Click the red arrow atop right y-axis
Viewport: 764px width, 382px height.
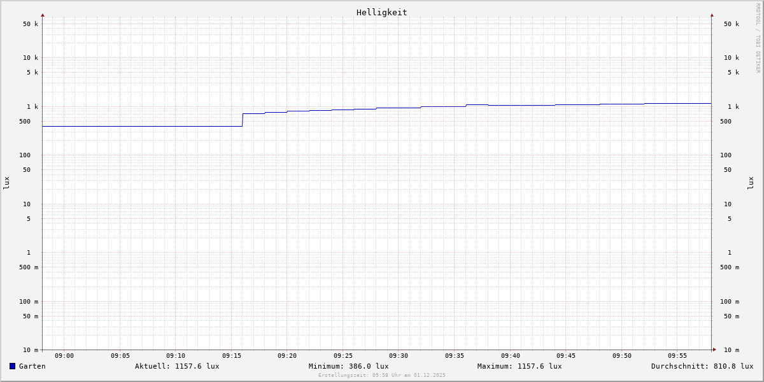coord(712,15)
